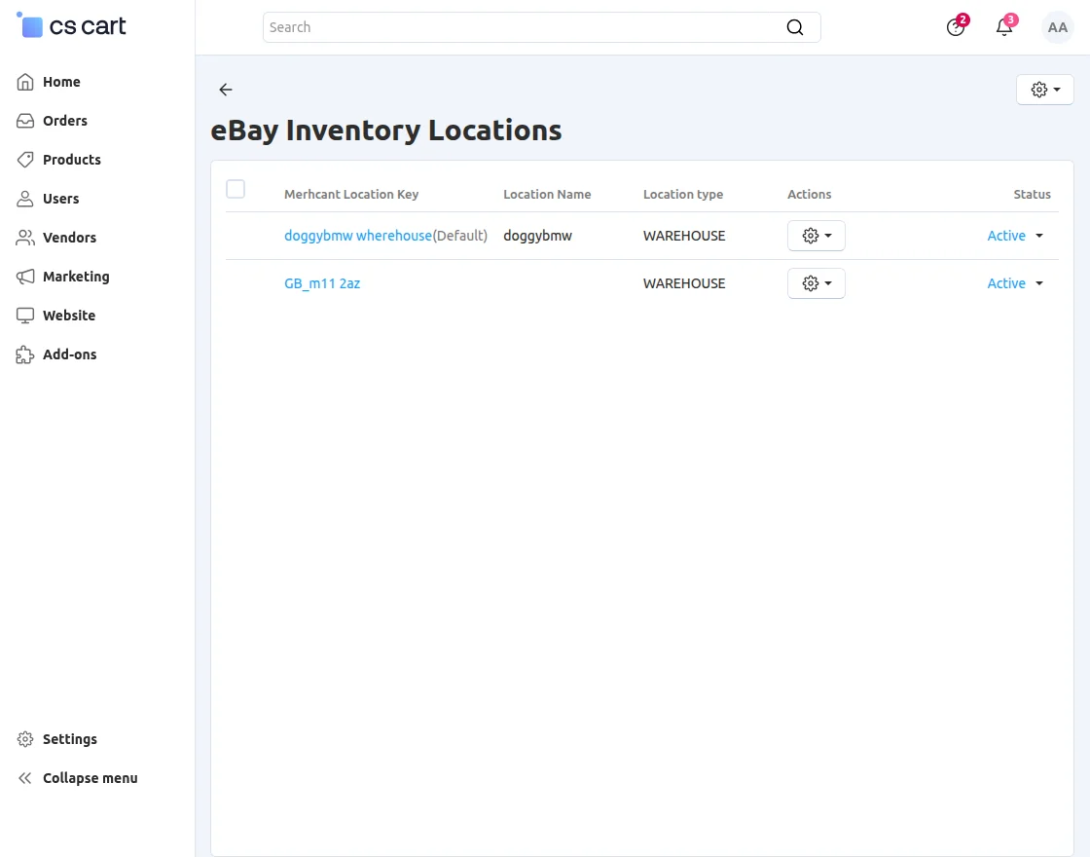Click the Home house icon
The height and width of the screenshot is (857, 1090).
click(x=25, y=82)
